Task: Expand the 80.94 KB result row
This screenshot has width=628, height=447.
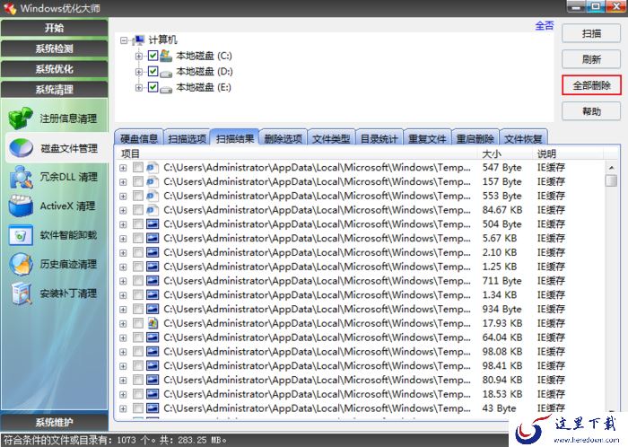Action: (123, 381)
